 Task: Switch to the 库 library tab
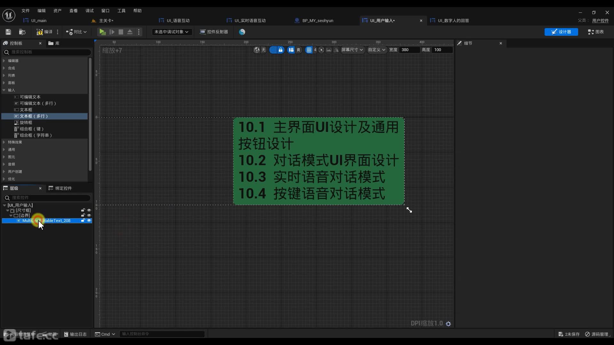click(x=54, y=43)
